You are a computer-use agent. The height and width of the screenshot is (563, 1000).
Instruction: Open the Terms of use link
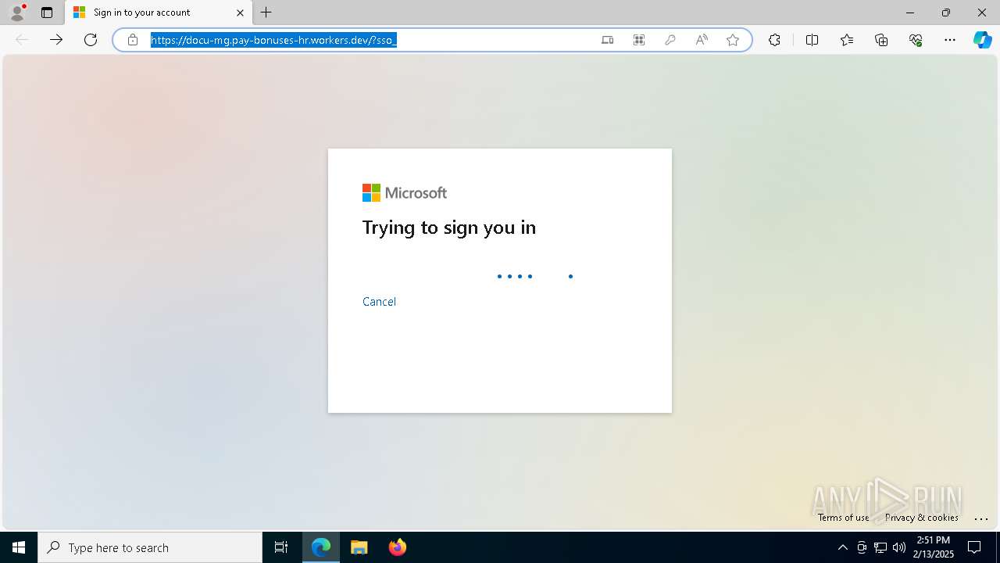coord(843,518)
